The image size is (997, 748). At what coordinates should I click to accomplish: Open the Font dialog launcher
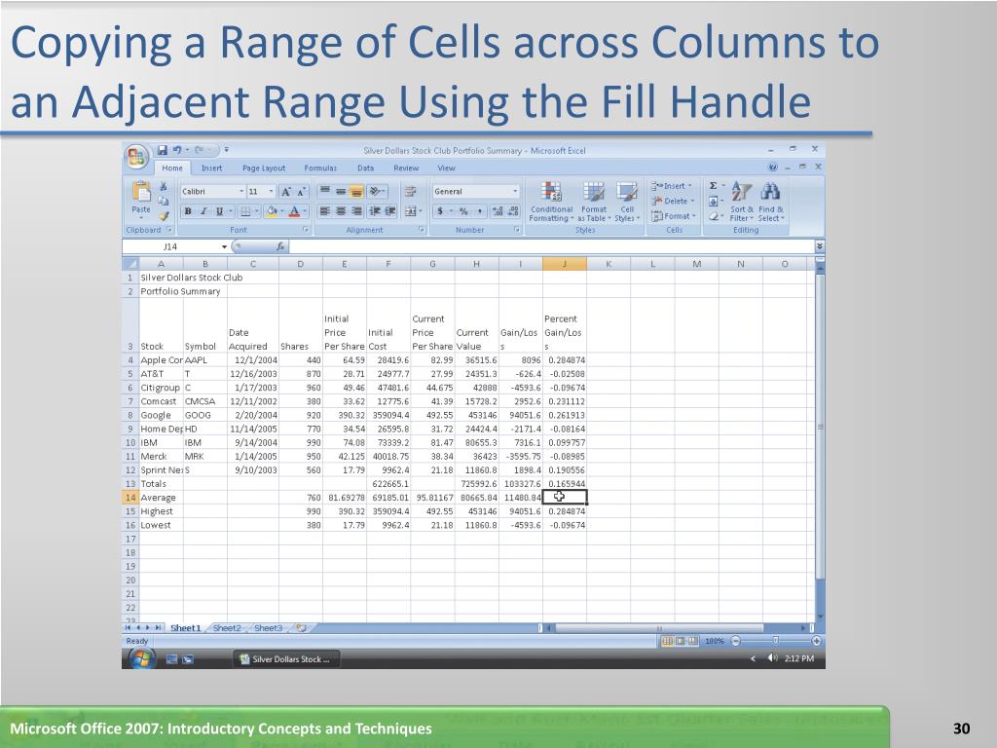pyautogui.click(x=306, y=230)
